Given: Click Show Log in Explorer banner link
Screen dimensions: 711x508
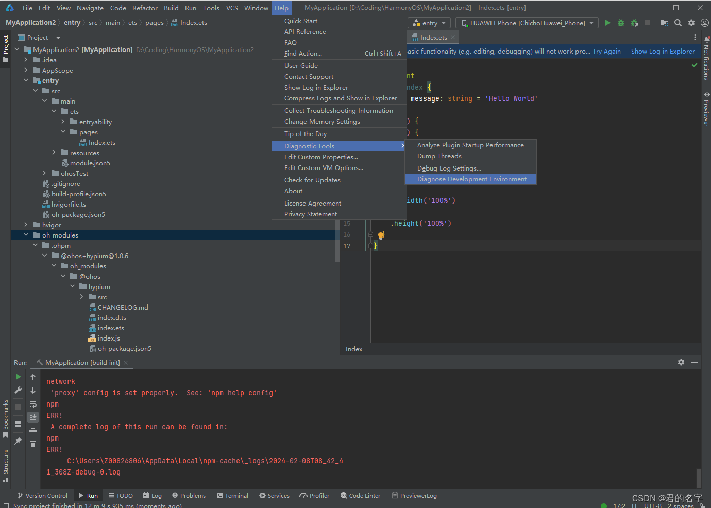Looking at the screenshot, I should click(x=663, y=52).
